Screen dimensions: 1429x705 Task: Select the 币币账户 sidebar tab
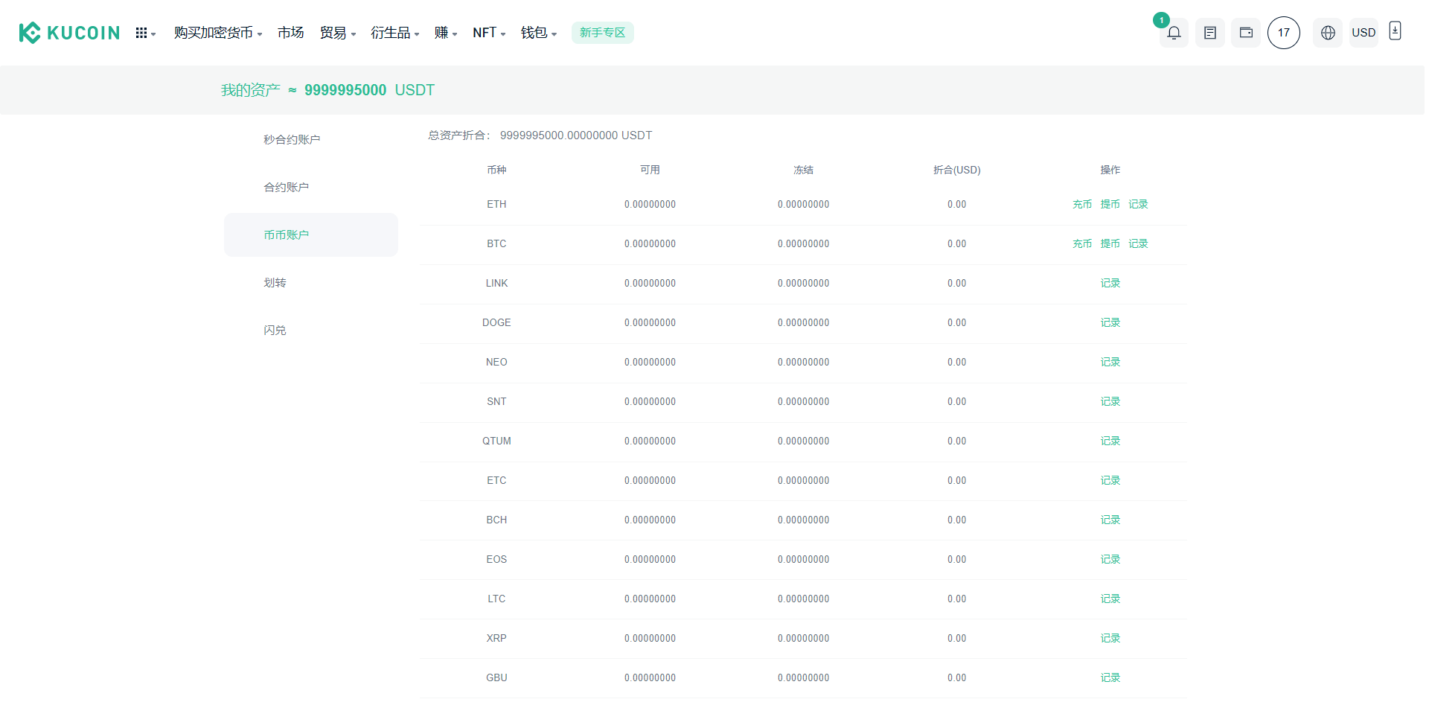click(x=286, y=235)
